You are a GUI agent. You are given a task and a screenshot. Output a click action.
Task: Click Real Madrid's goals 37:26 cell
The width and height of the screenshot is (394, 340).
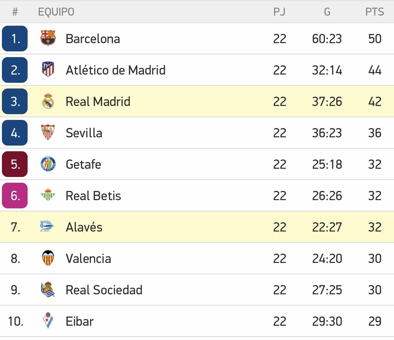click(x=327, y=101)
